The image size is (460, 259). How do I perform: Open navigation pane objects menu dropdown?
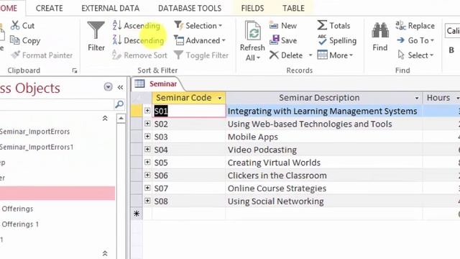tap(108, 87)
